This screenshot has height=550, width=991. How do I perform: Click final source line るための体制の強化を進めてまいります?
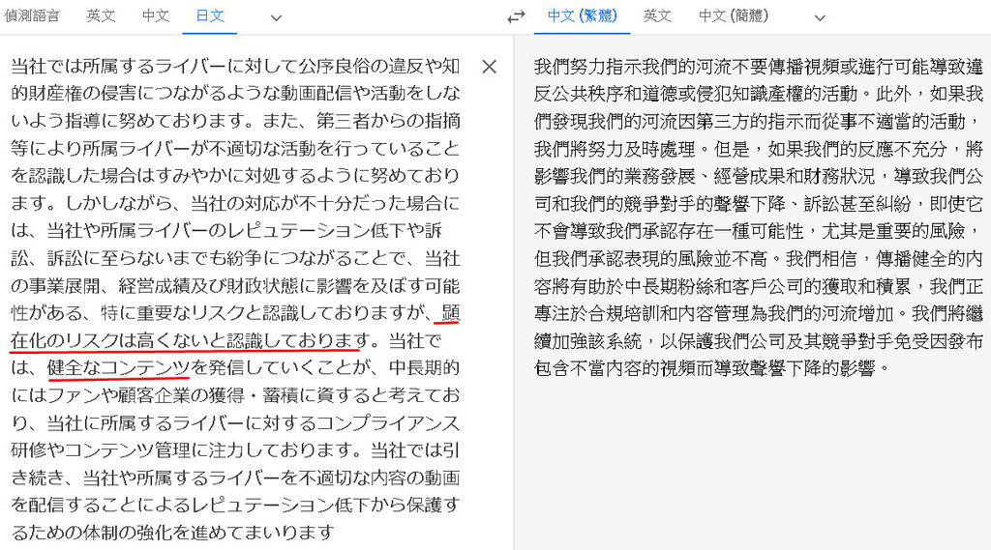(x=172, y=533)
